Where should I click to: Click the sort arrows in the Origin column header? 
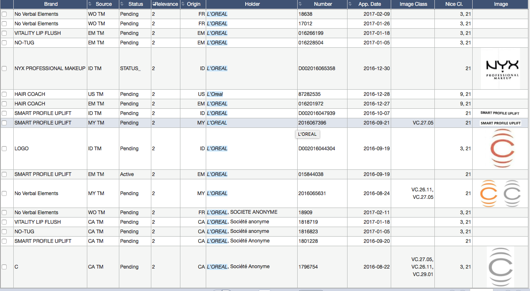[183, 4]
